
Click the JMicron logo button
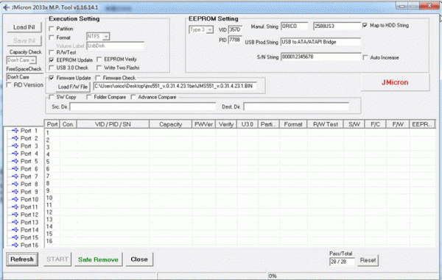click(x=395, y=82)
